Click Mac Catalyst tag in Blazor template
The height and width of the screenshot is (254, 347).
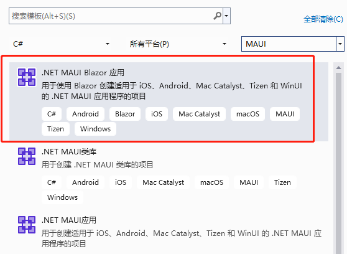coord(199,114)
